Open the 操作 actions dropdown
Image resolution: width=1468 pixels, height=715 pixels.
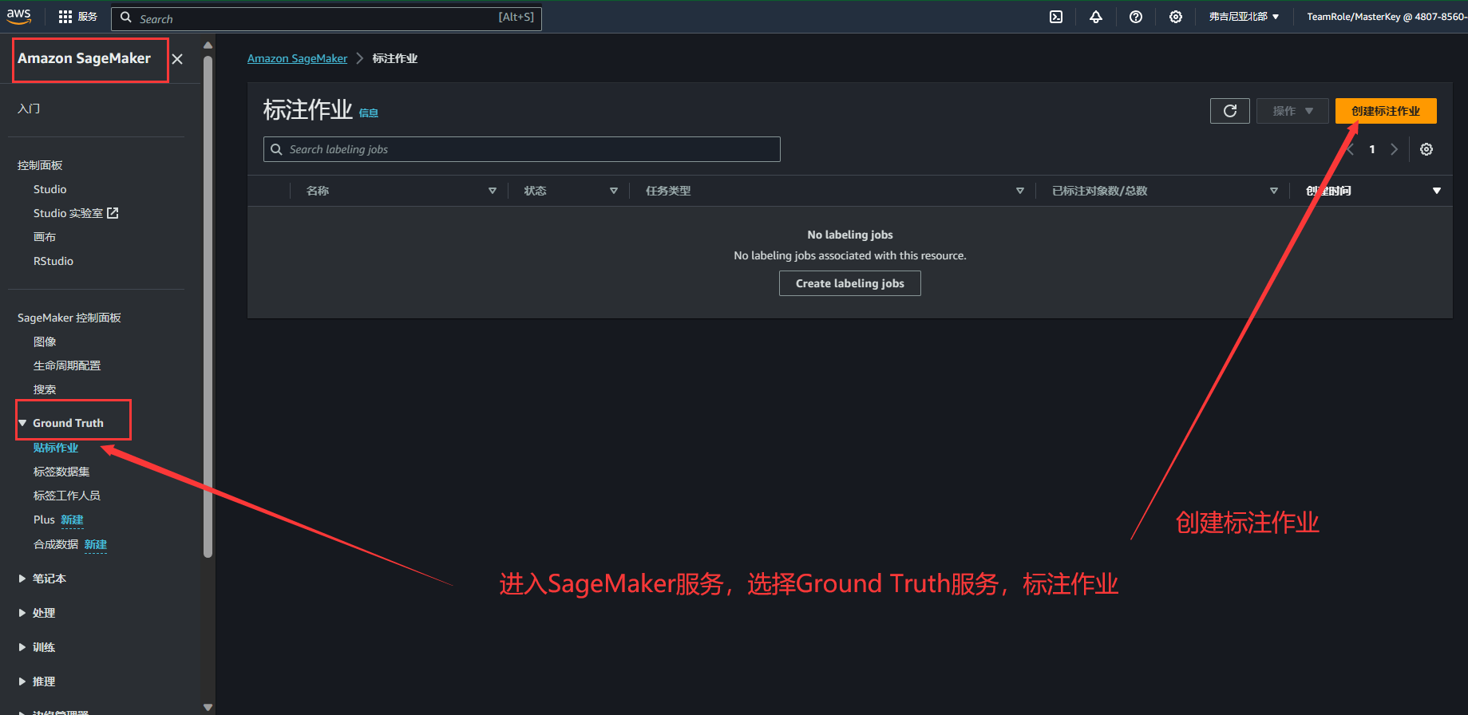point(1292,111)
